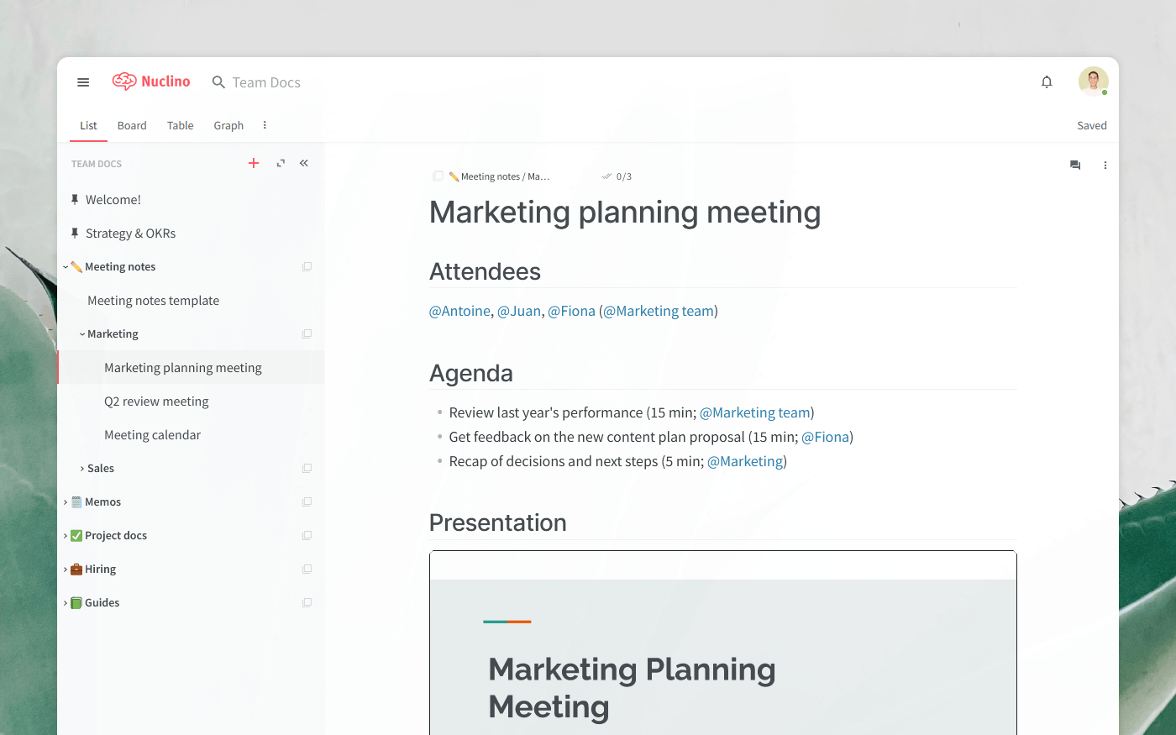
Task: Click collection icon on Marketing row
Action: (x=307, y=333)
